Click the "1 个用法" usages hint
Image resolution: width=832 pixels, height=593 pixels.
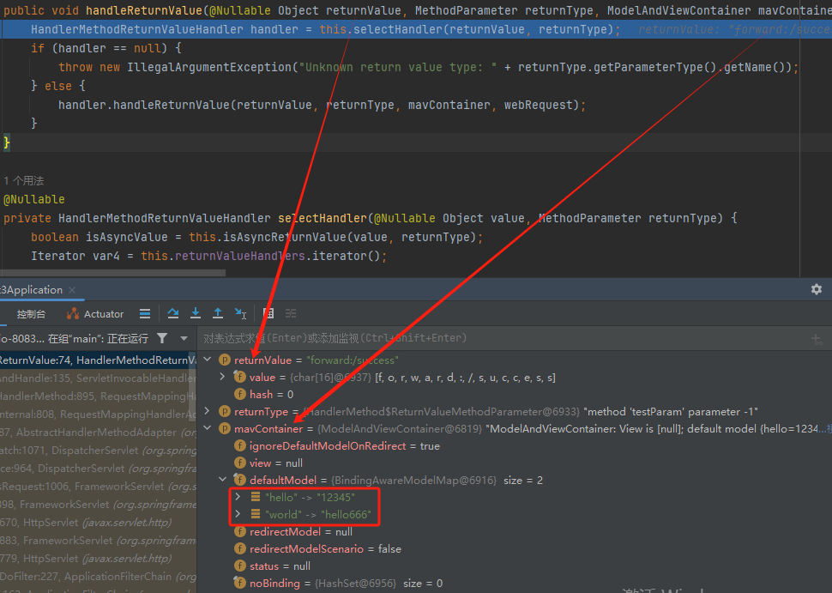pos(24,180)
